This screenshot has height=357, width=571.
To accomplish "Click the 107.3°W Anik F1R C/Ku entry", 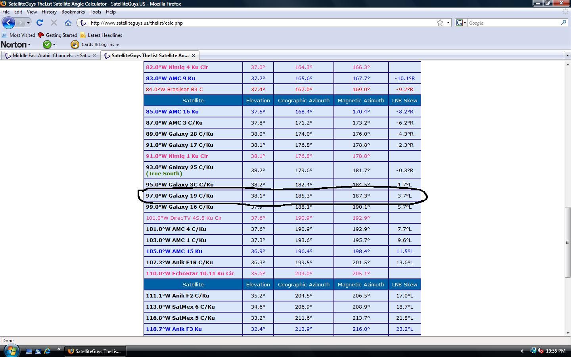I will pos(179,262).
